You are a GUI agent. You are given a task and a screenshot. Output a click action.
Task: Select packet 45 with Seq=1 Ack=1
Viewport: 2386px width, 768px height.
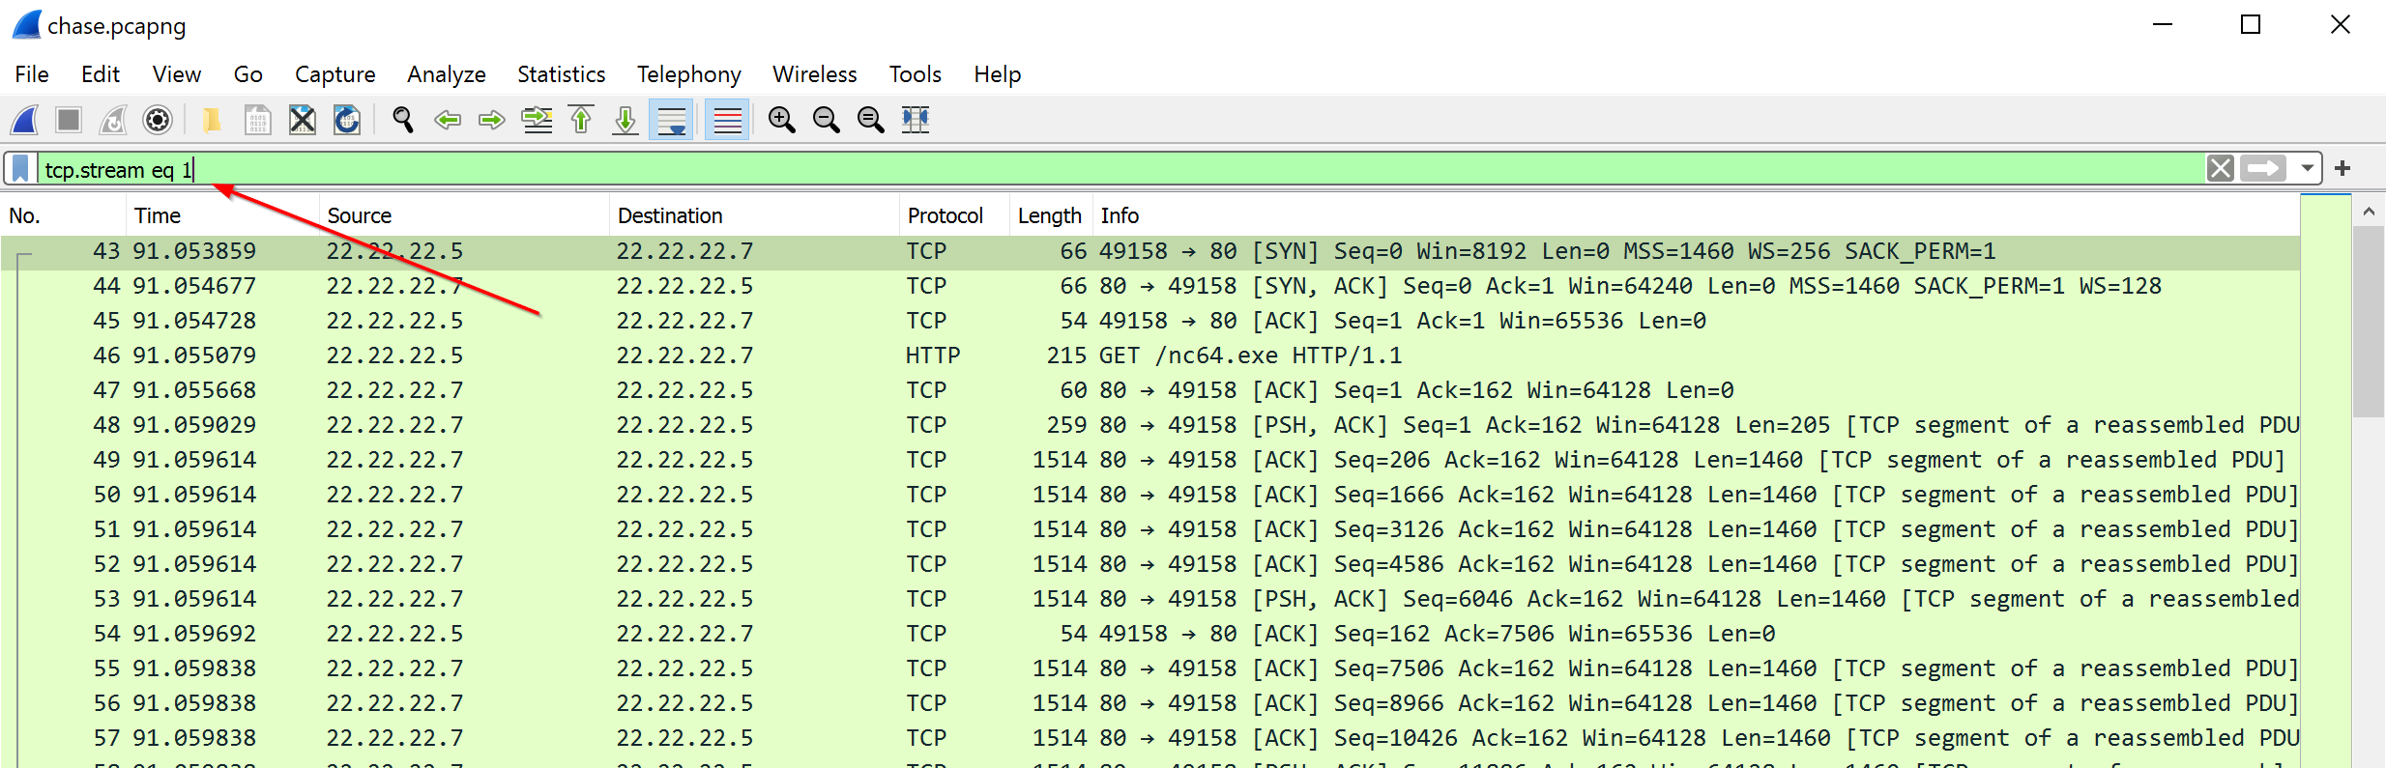coord(1150,321)
